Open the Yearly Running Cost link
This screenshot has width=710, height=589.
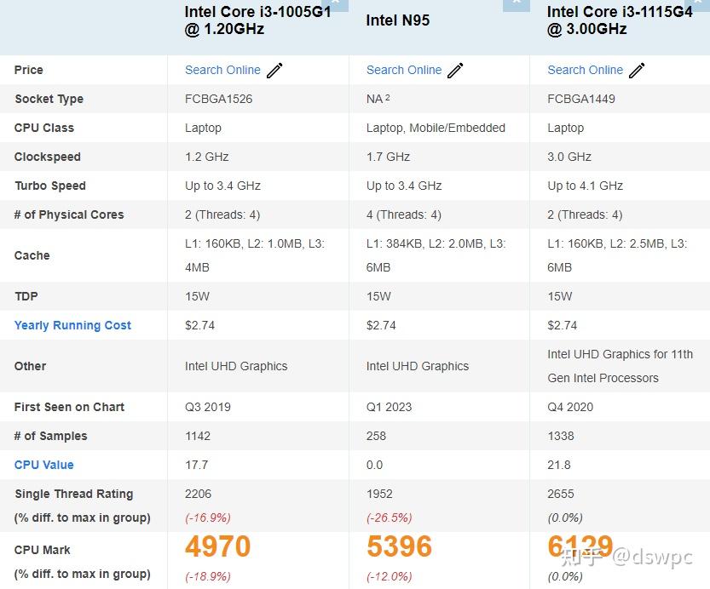pyautogui.click(x=72, y=325)
